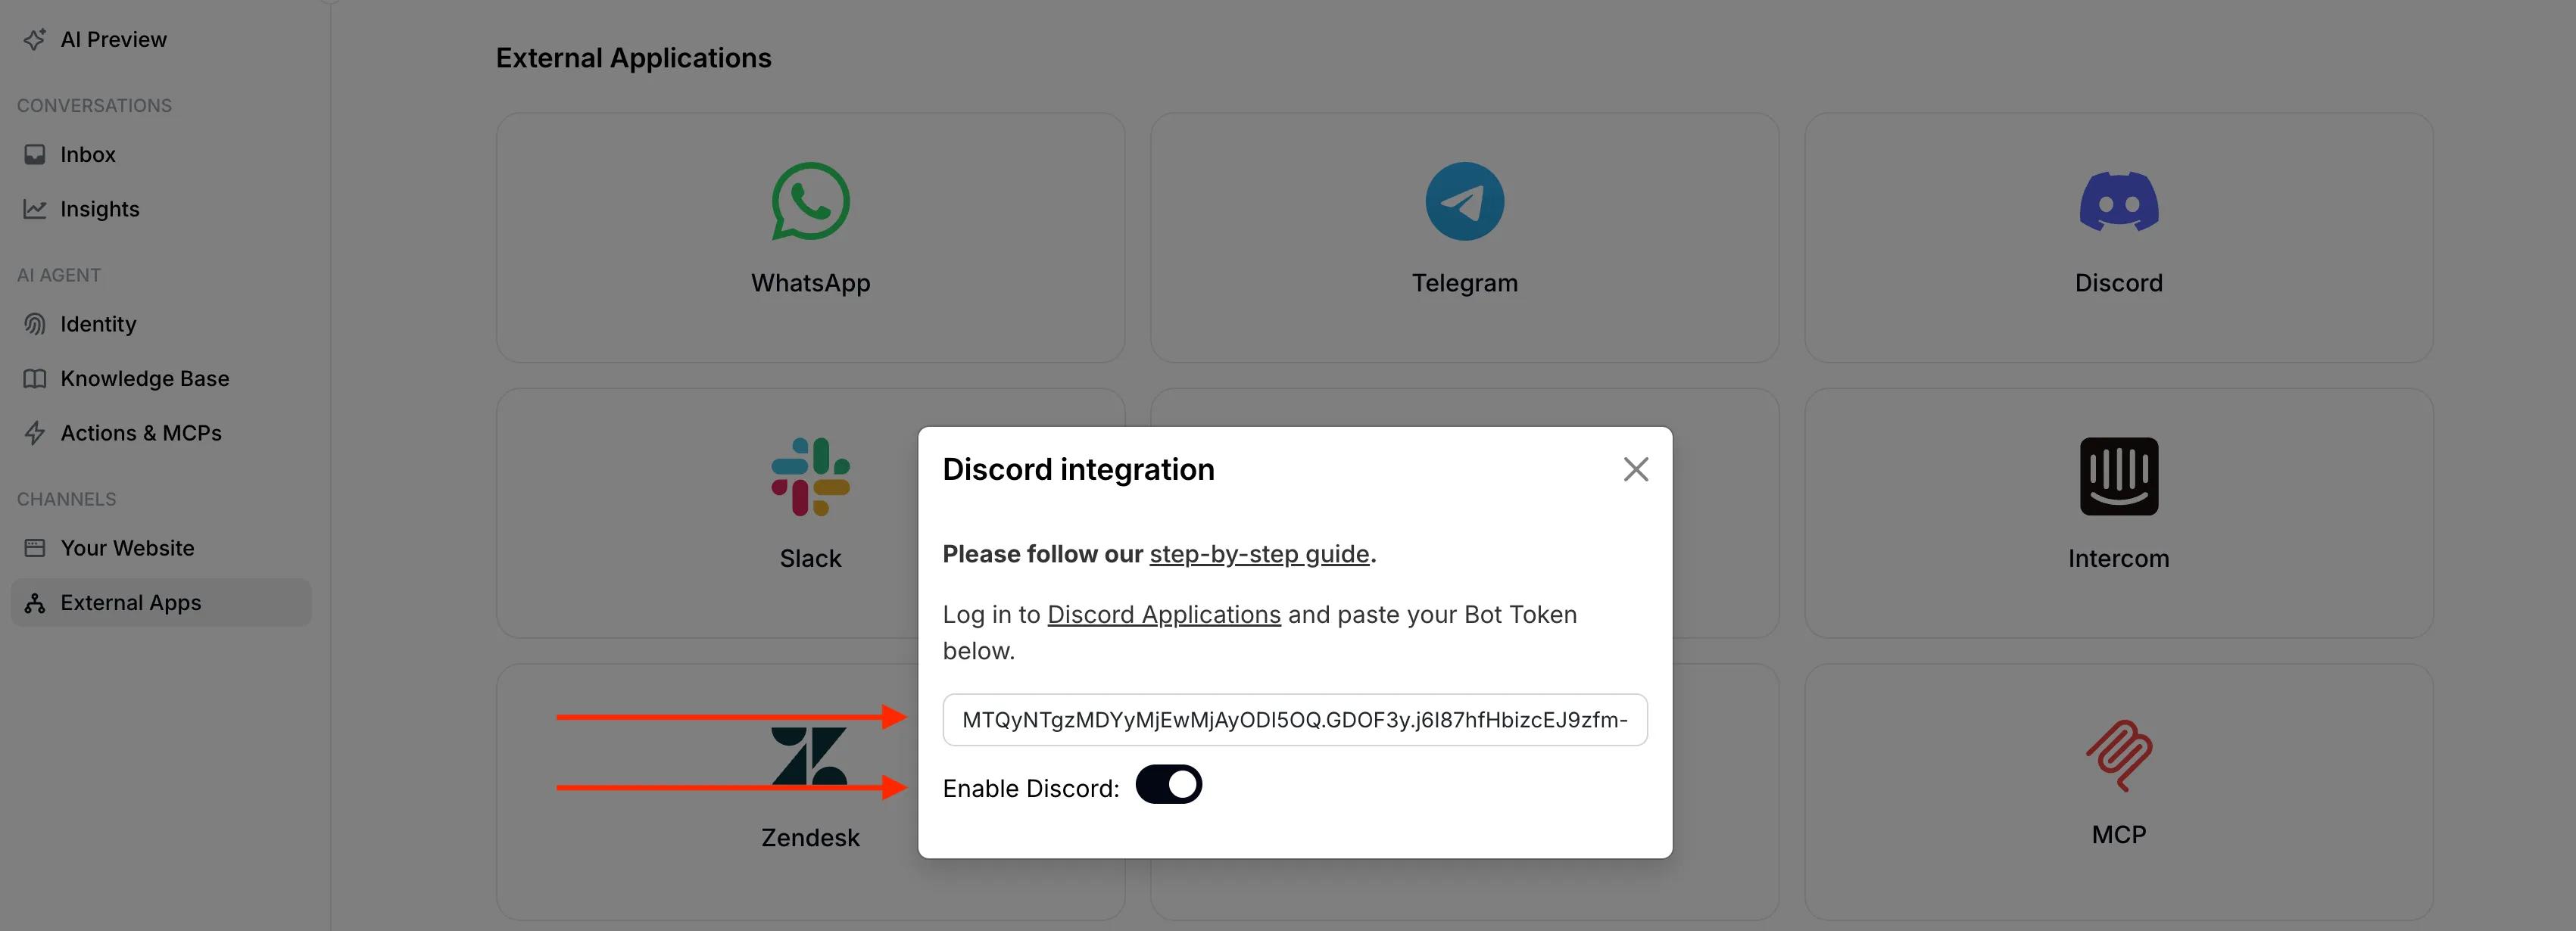2576x931 pixels.
Task: Toggle the Enable Discord switch
Action: click(1168, 785)
